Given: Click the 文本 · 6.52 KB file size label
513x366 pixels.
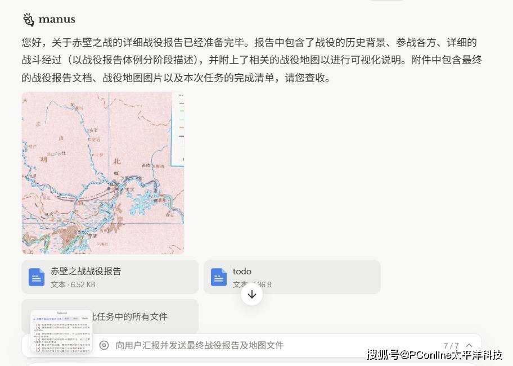Looking at the screenshot, I should [x=73, y=284].
